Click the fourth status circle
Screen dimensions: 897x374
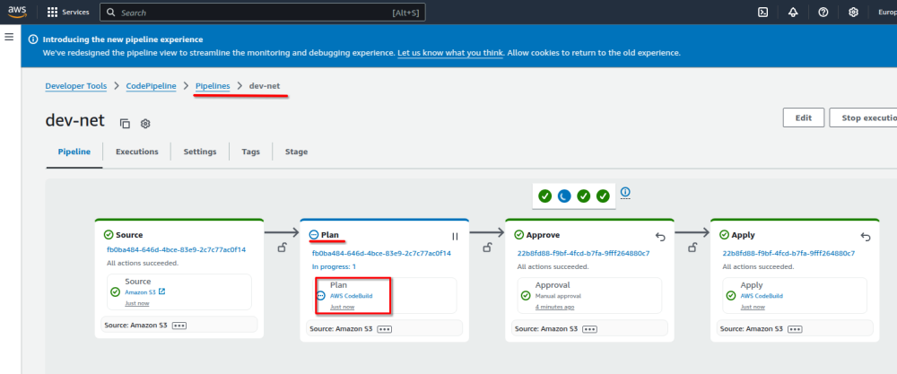tap(603, 196)
